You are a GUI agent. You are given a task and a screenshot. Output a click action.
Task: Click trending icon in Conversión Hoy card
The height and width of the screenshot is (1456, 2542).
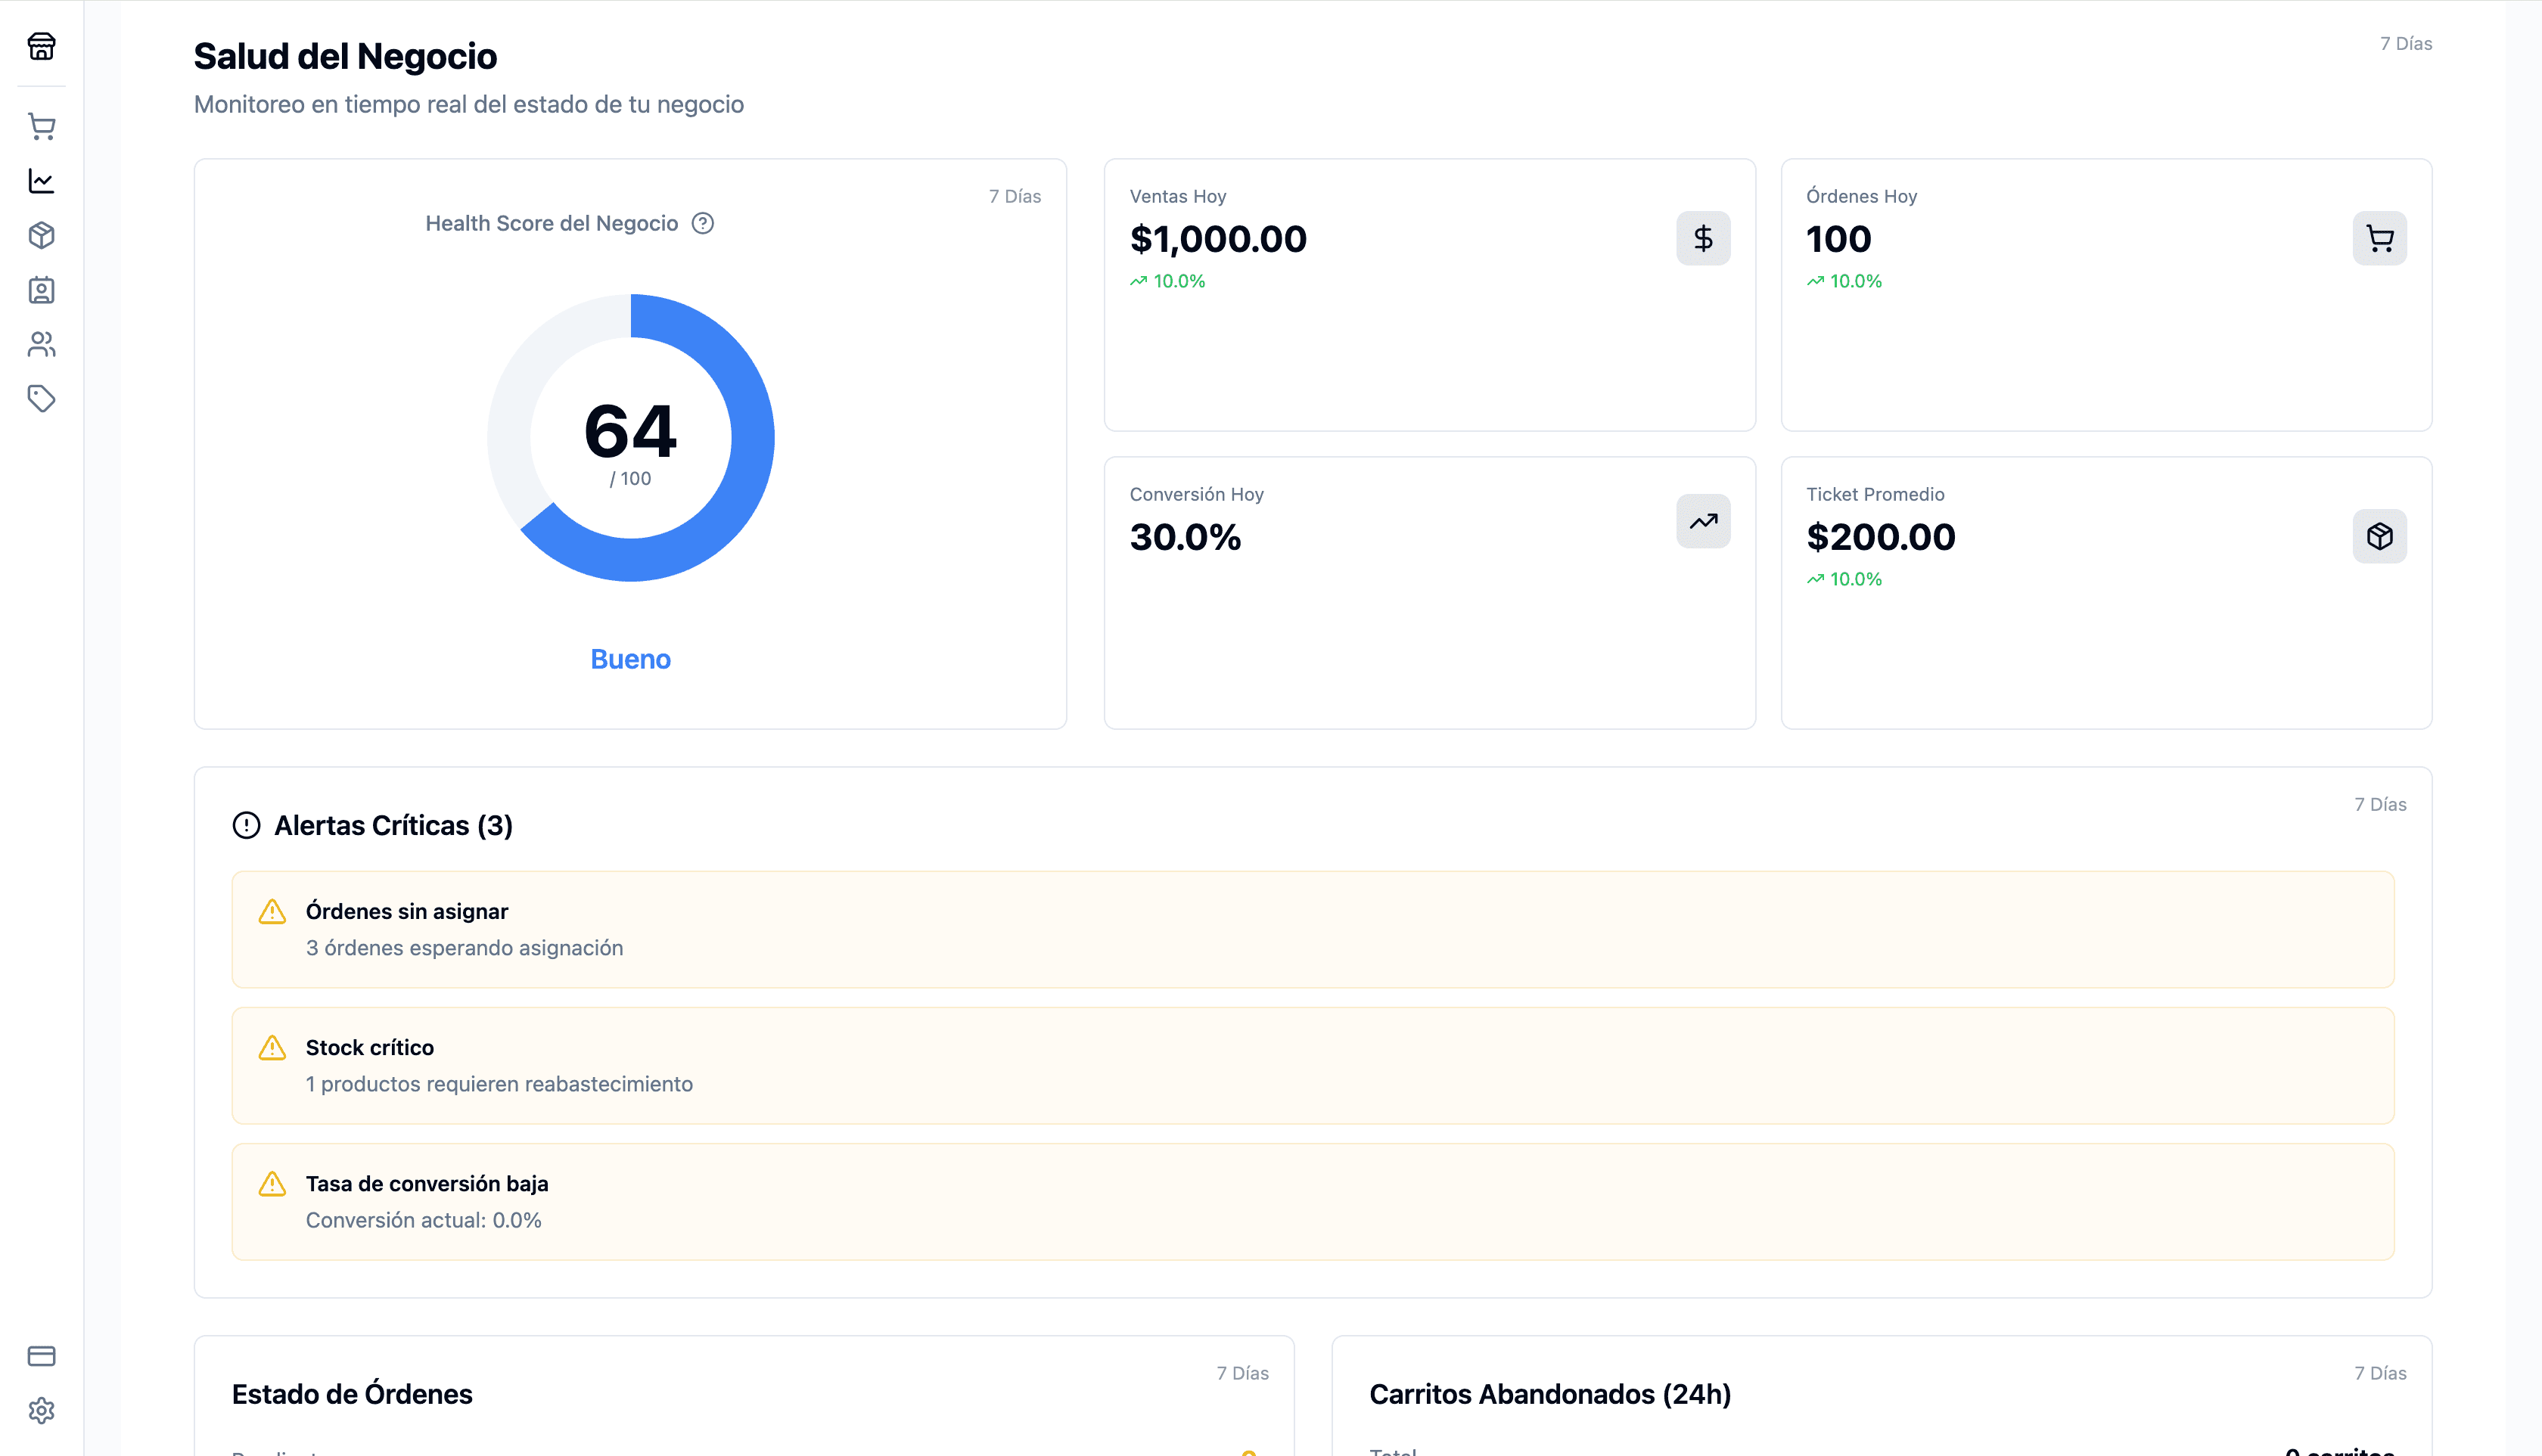pyautogui.click(x=1703, y=521)
